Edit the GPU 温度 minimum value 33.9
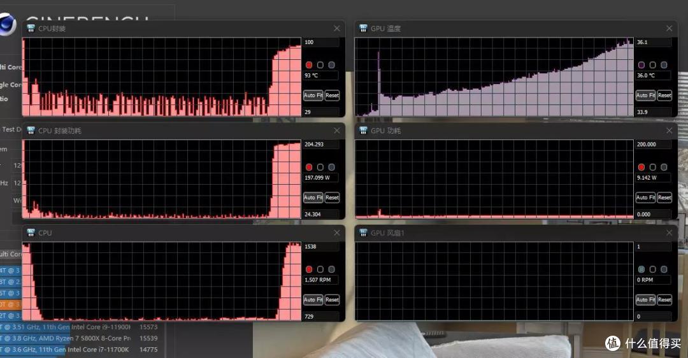The width and height of the screenshot is (688, 358). (654, 112)
